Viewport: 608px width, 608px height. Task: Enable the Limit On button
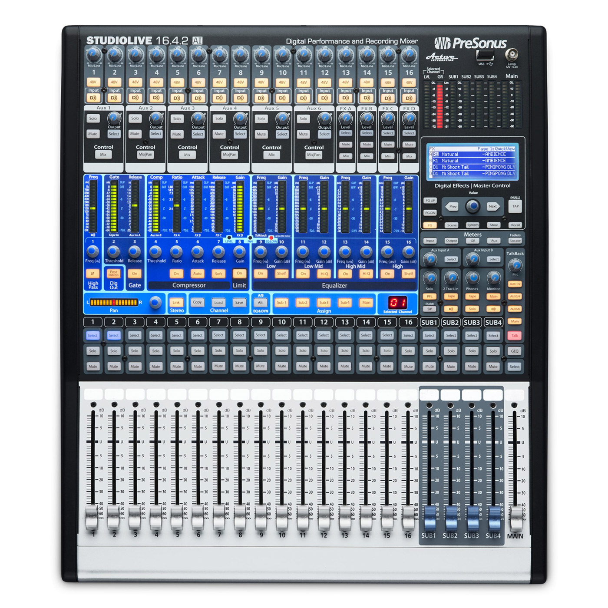[x=239, y=274]
